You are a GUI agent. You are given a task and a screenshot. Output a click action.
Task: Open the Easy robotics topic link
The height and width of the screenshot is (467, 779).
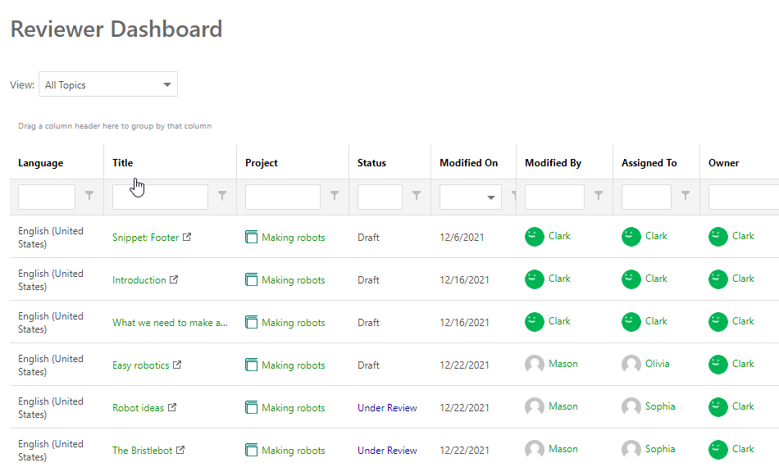pos(140,365)
